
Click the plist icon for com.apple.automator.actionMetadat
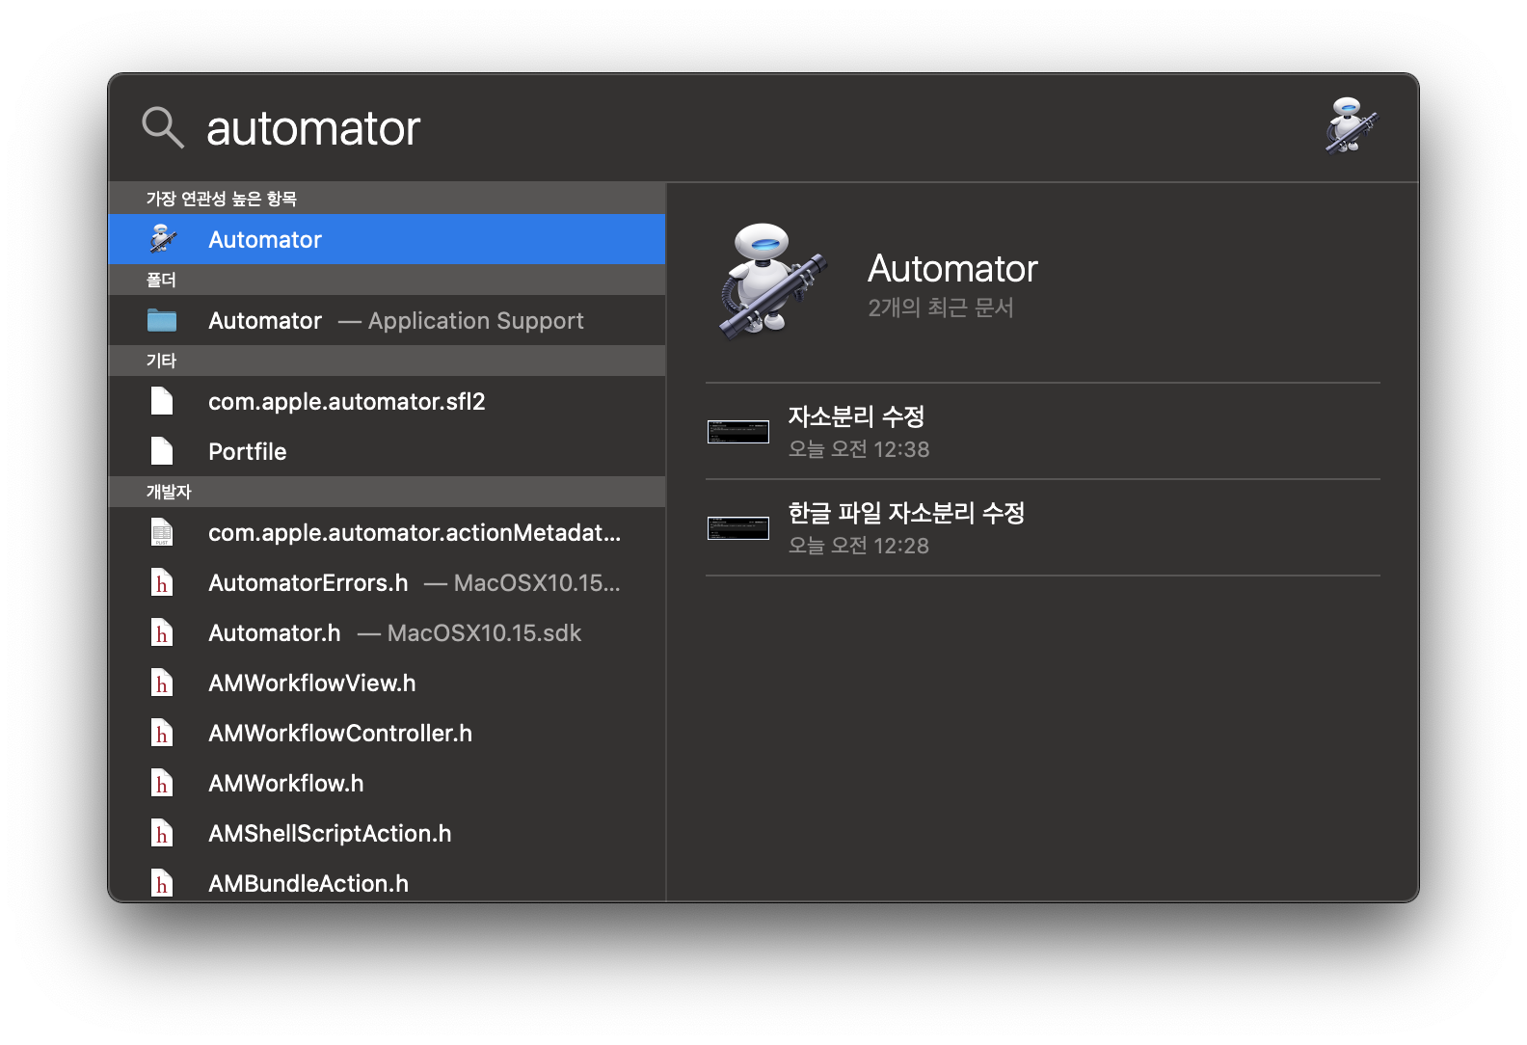coord(162,532)
